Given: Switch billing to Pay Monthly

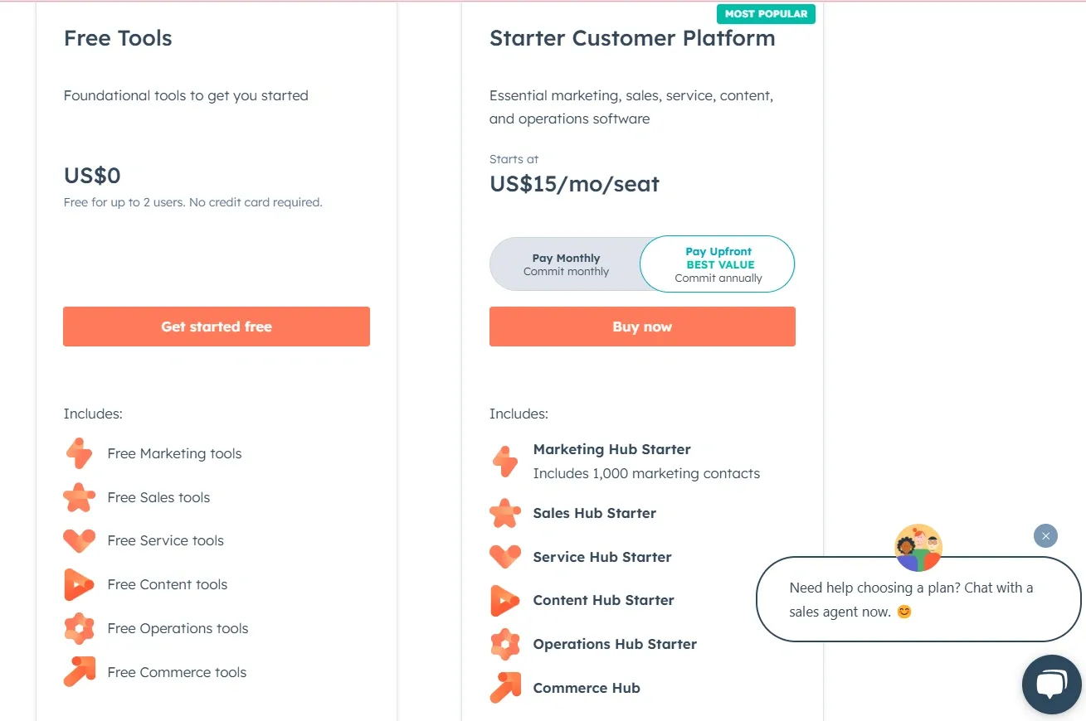Looking at the screenshot, I should click(566, 264).
